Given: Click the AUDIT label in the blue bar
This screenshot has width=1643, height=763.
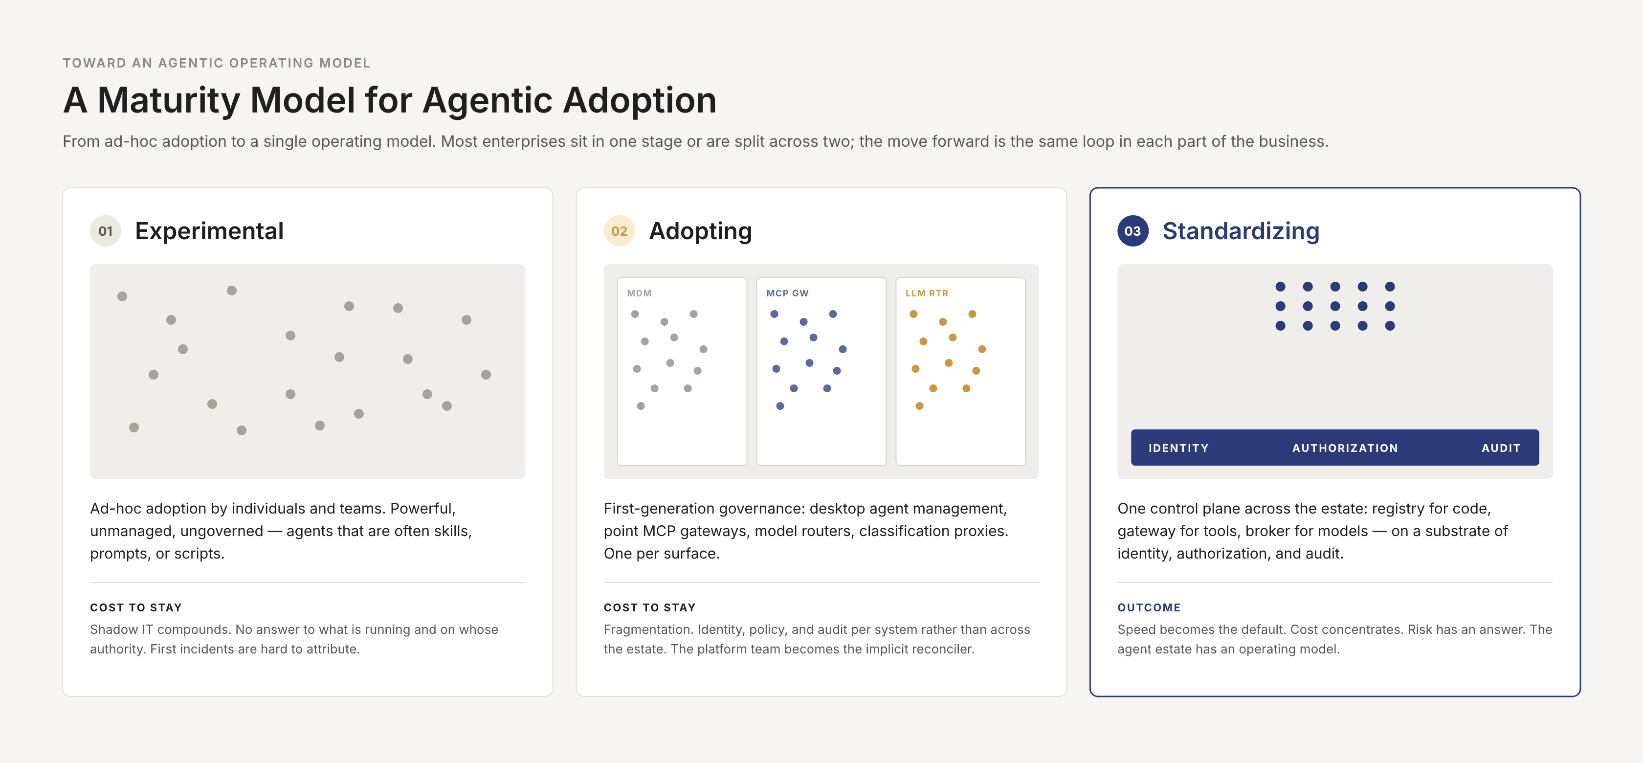Looking at the screenshot, I should pos(1501,448).
